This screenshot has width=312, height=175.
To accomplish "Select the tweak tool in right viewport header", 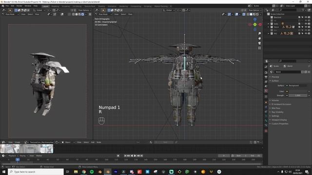I will [x=103, y=10].
